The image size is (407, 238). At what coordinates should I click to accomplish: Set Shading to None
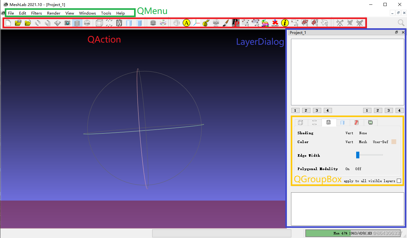[363, 133]
